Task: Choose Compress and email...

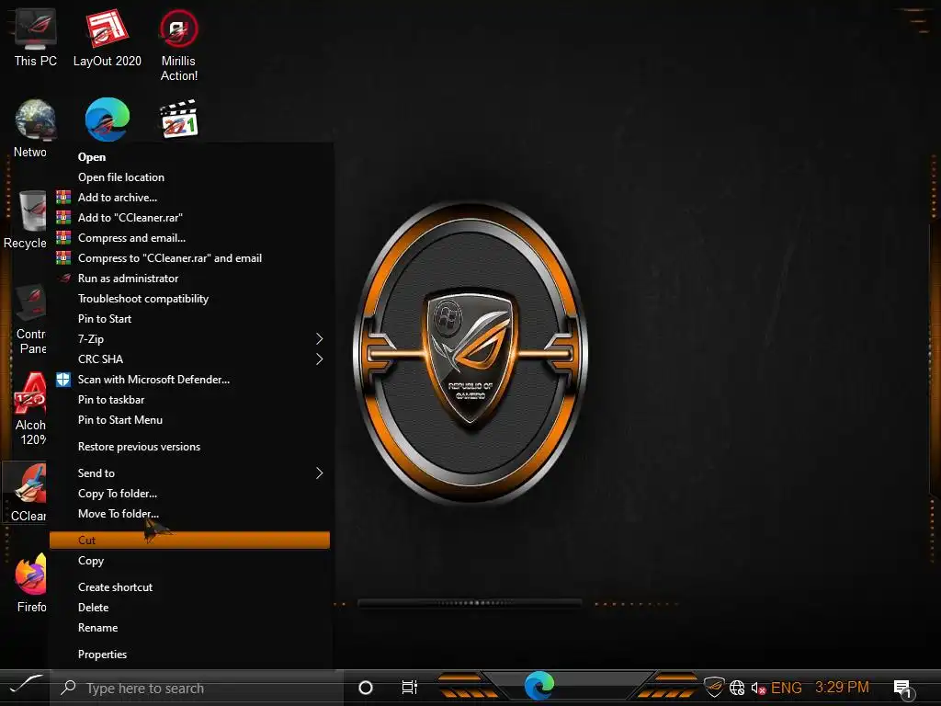Action: click(189, 238)
